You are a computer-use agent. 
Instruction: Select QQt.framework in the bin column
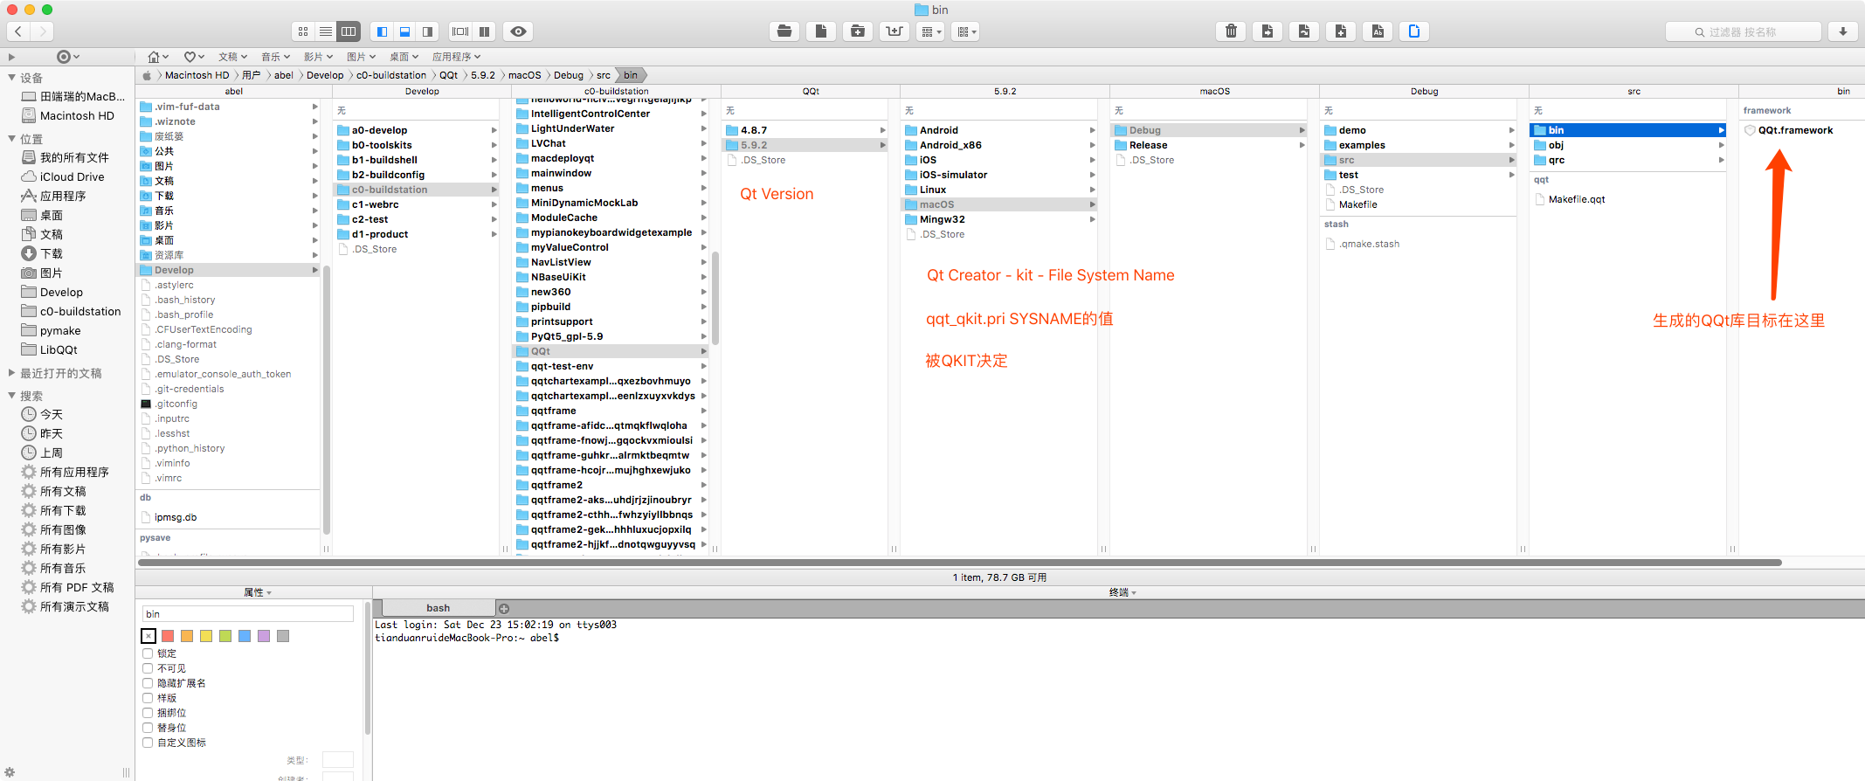(x=1795, y=130)
